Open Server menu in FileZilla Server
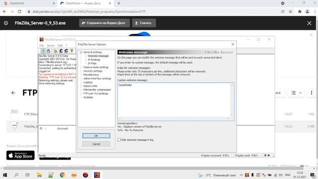The image size is (318, 179). (51, 45)
